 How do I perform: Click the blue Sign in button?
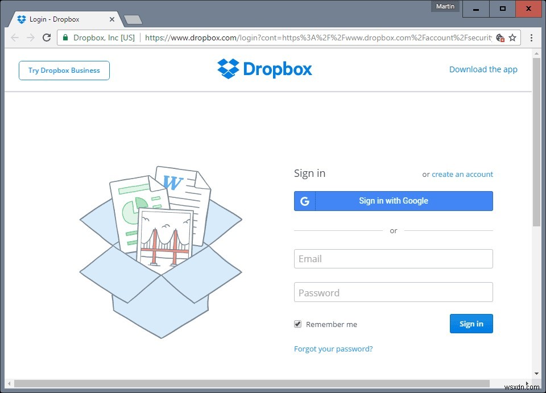click(471, 324)
